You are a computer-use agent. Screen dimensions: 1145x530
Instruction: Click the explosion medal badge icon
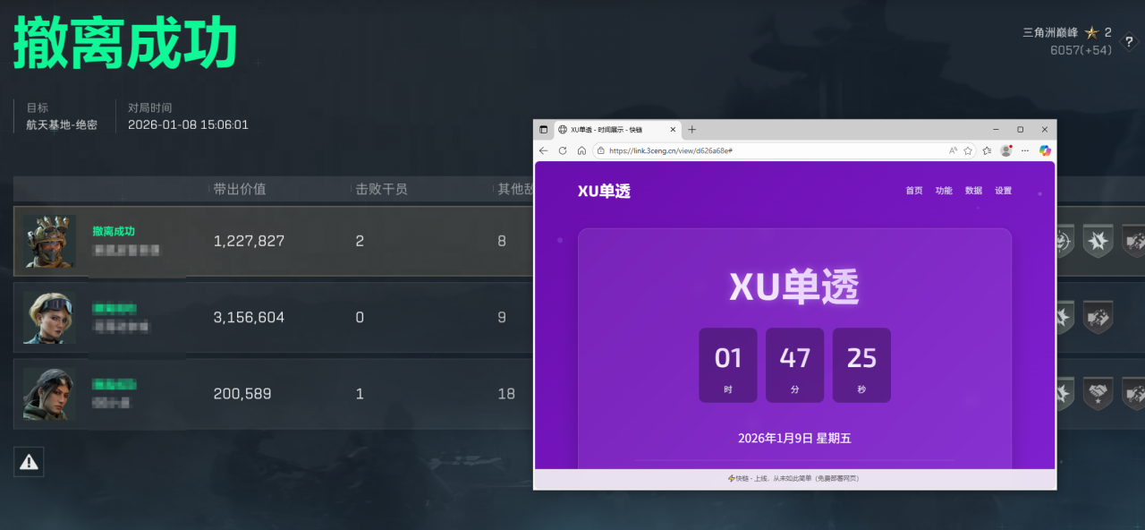[1097, 241]
